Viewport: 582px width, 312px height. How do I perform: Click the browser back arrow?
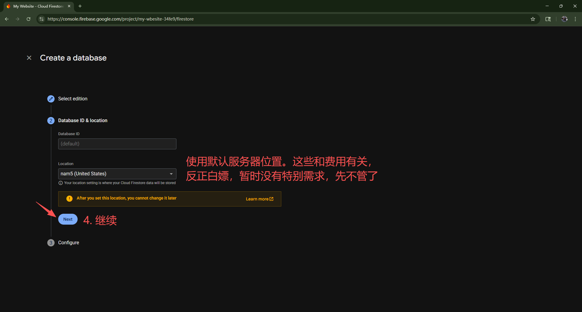click(7, 19)
